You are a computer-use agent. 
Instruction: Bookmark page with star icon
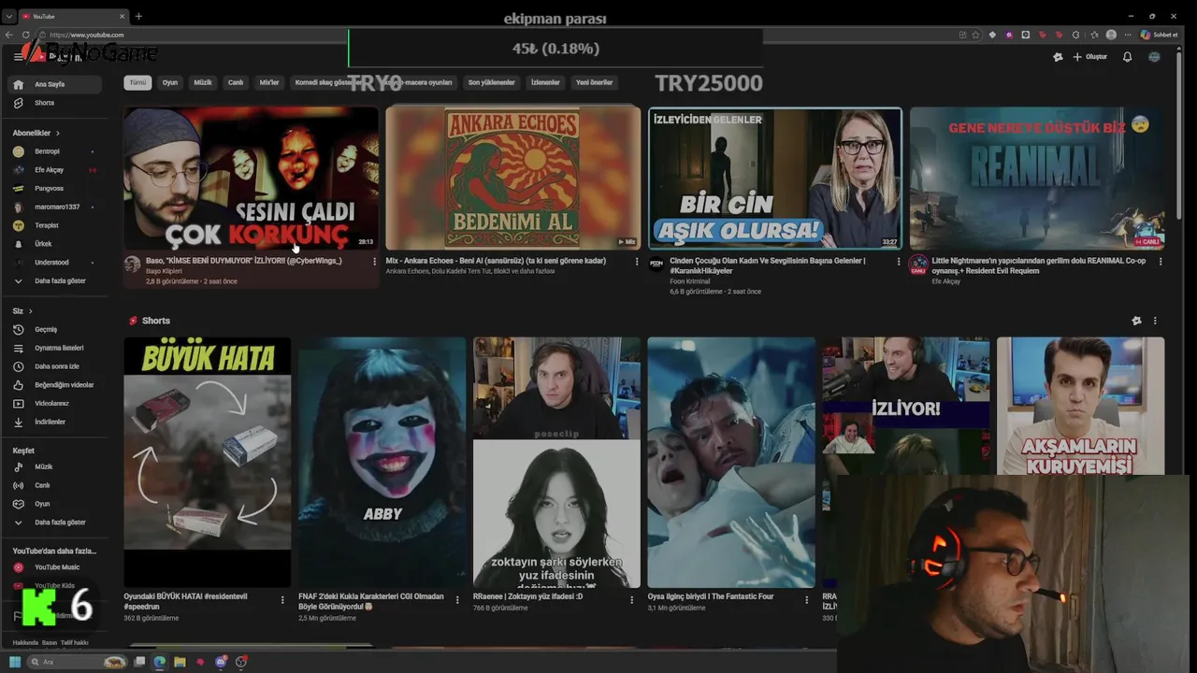click(x=975, y=35)
